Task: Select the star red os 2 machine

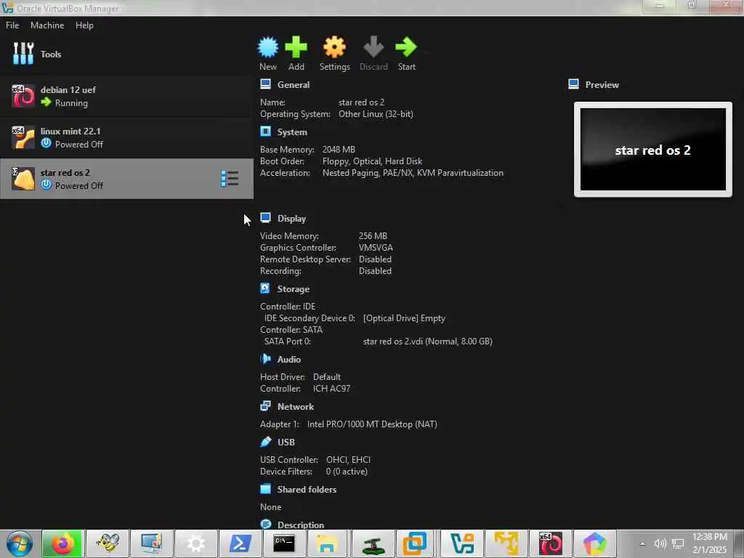Action: [126, 179]
